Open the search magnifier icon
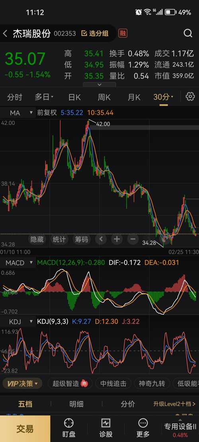This screenshot has height=442, width=199. [x=188, y=33]
